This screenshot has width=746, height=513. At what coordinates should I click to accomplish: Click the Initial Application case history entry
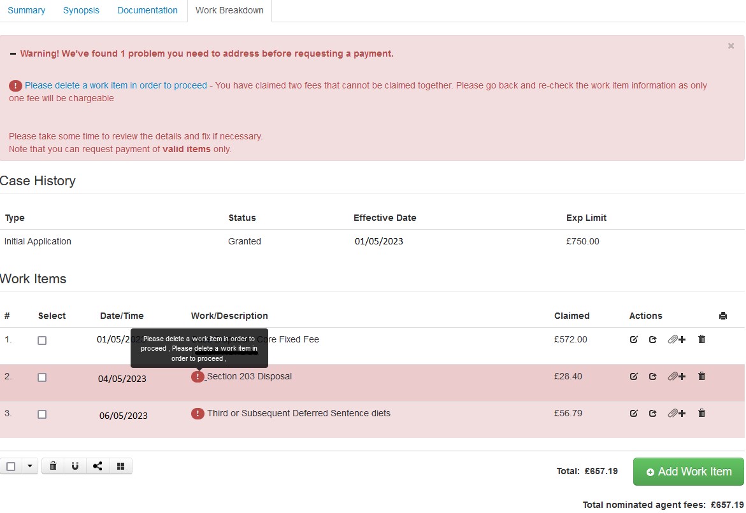[x=38, y=241]
